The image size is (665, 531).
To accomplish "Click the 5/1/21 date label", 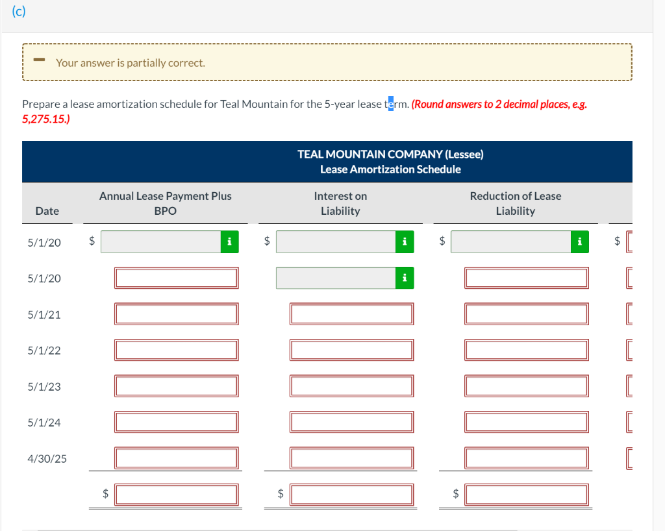I will pyautogui.click(x=44, y=314).
